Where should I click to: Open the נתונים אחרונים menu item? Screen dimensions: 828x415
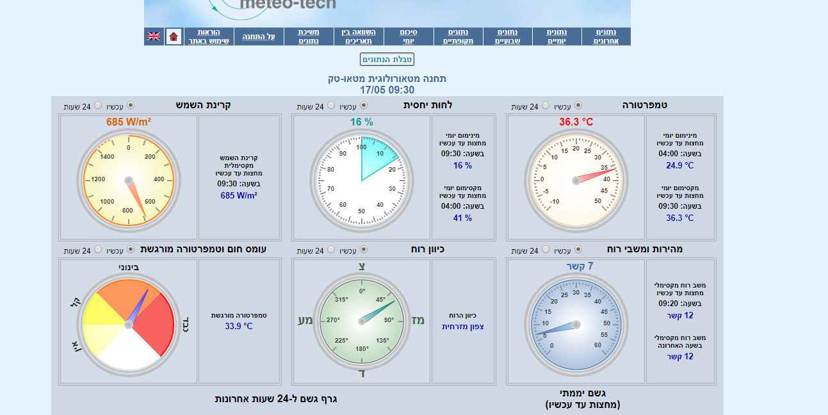click(x=606, y=37)
